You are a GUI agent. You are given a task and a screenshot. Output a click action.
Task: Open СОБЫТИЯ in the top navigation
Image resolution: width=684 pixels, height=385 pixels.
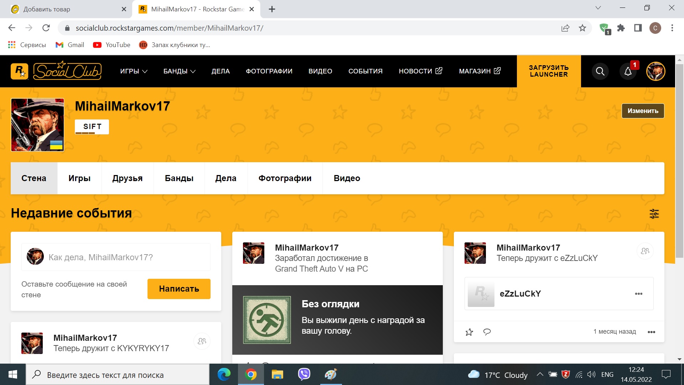click(366, 71)
